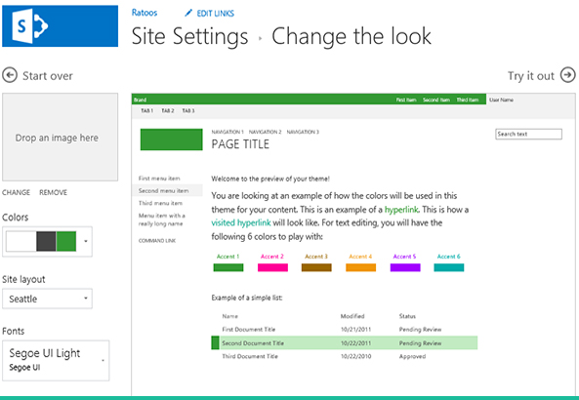Click REMOVE under the image drop area
Image resolution: width=579 pixels, height=400 pixels.
pos(53,192)
